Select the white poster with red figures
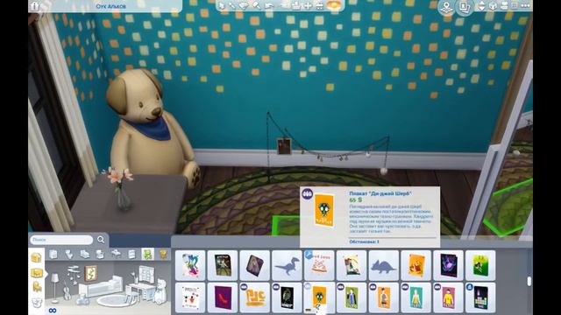The height and width of the screenshot is (315, 561). 190,297
